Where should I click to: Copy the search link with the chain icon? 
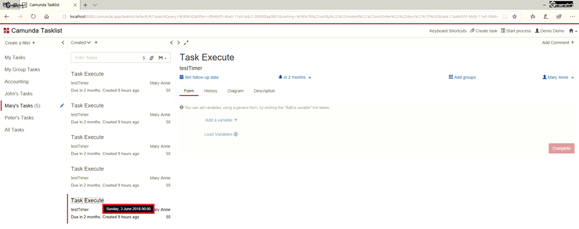click(152, 58)
